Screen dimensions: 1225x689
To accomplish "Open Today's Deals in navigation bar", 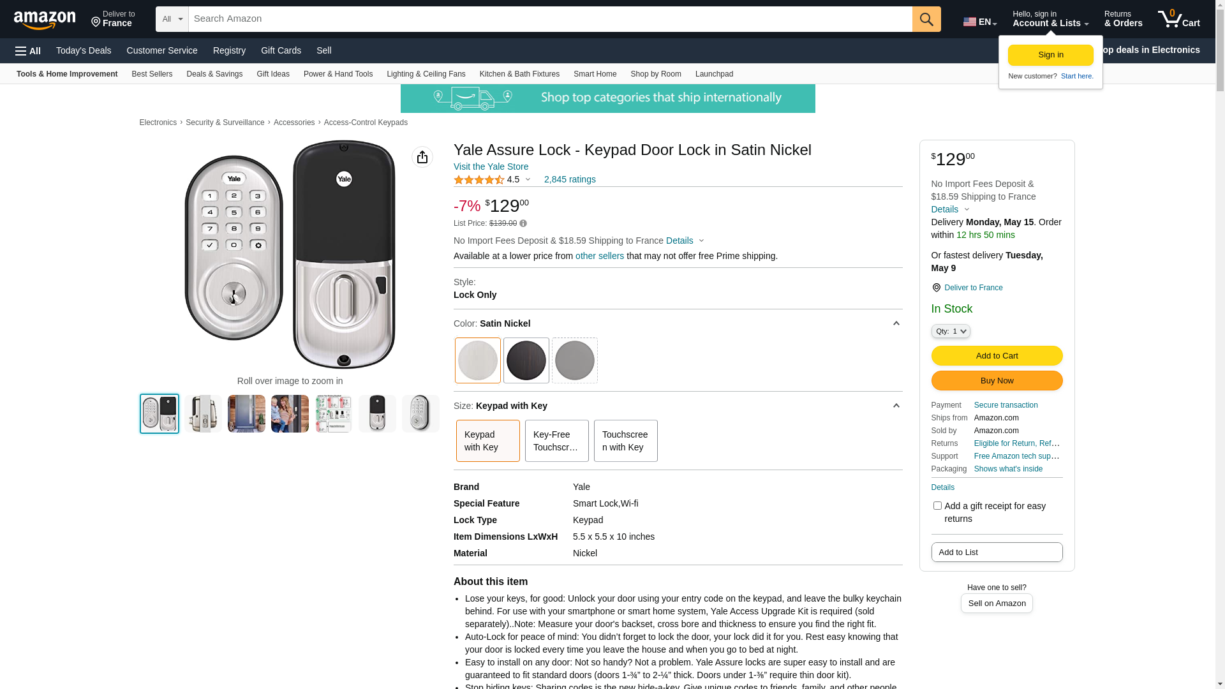I will point(84,50).
